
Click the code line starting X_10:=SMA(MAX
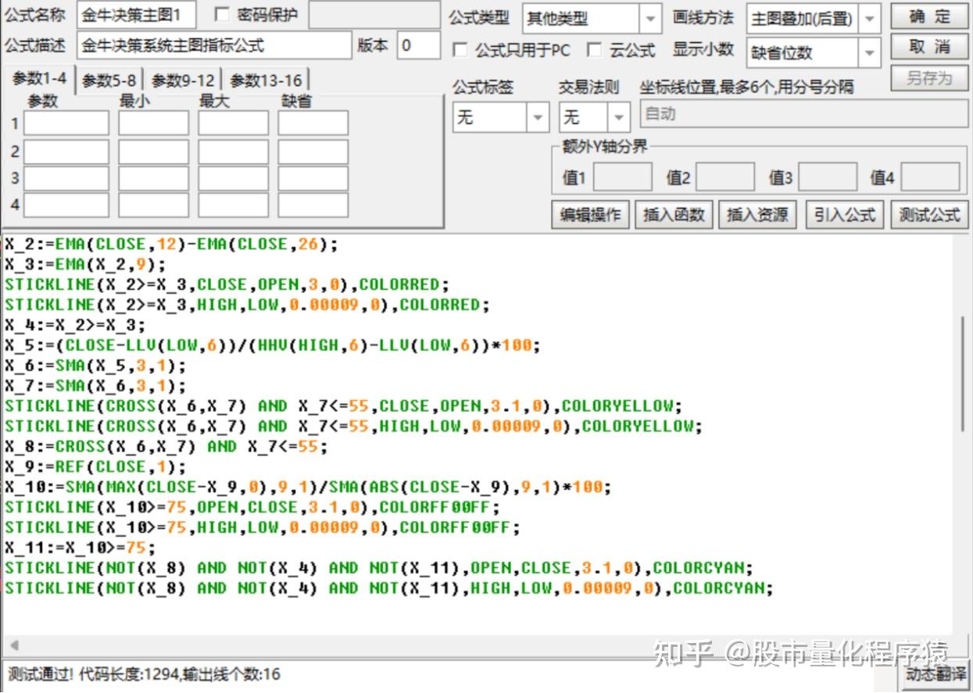coord(308,487)
